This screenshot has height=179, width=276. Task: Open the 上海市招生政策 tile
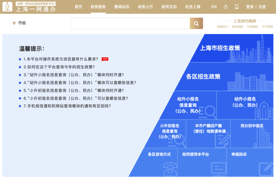point(232,48)
